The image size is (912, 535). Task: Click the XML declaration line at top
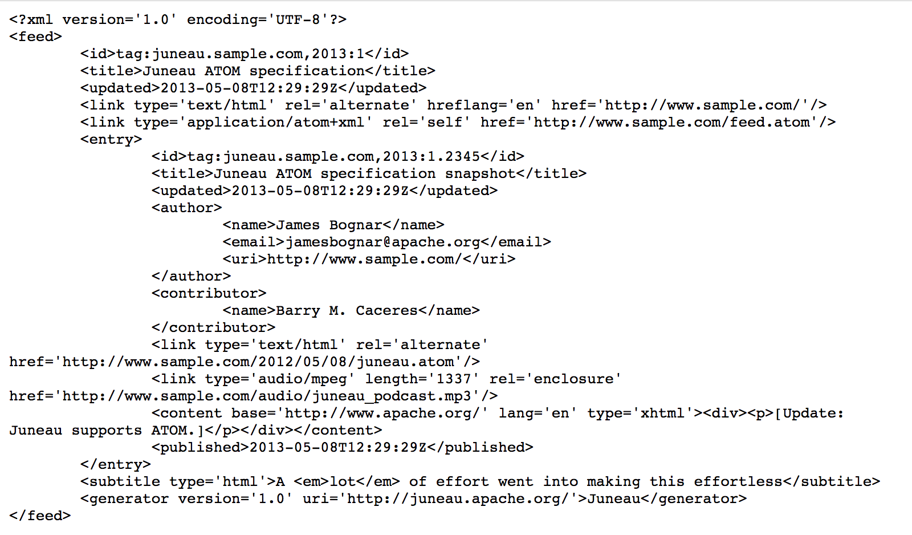pos(177,19)
